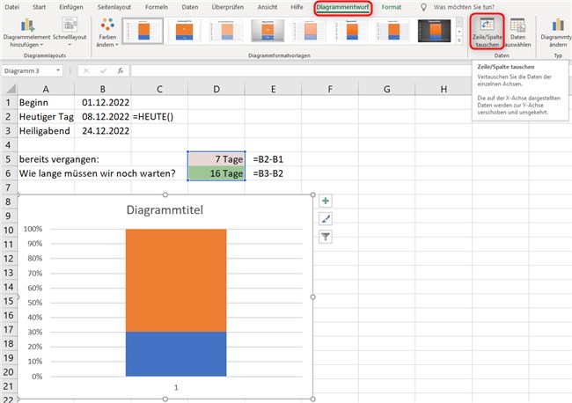Screen dimensions: 572x403
Task: Click the green 16 Tage cell
Action: pos(216,173)
